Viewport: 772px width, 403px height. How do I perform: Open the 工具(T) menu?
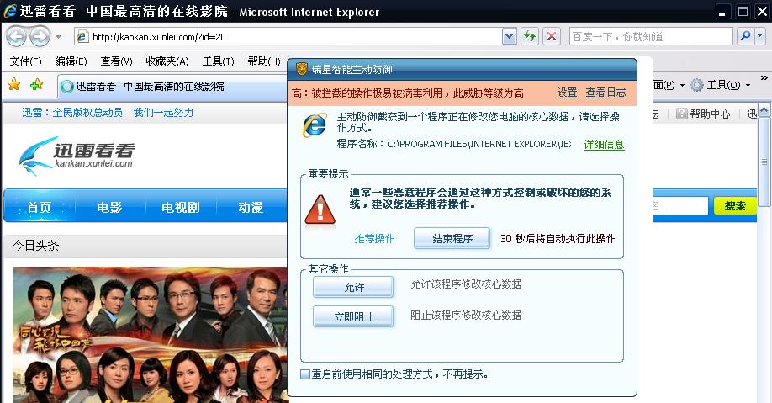click(218, 61)
